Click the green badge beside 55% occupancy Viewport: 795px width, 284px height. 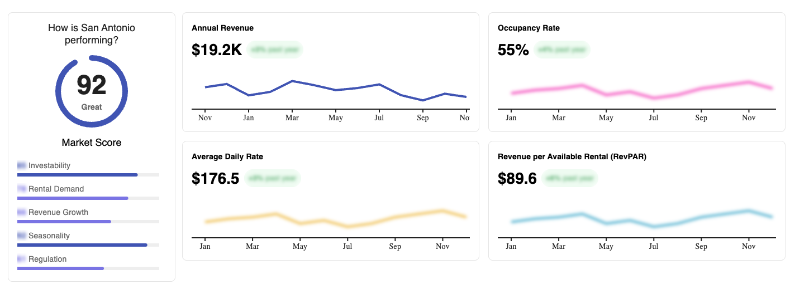[x=561, y=50]
